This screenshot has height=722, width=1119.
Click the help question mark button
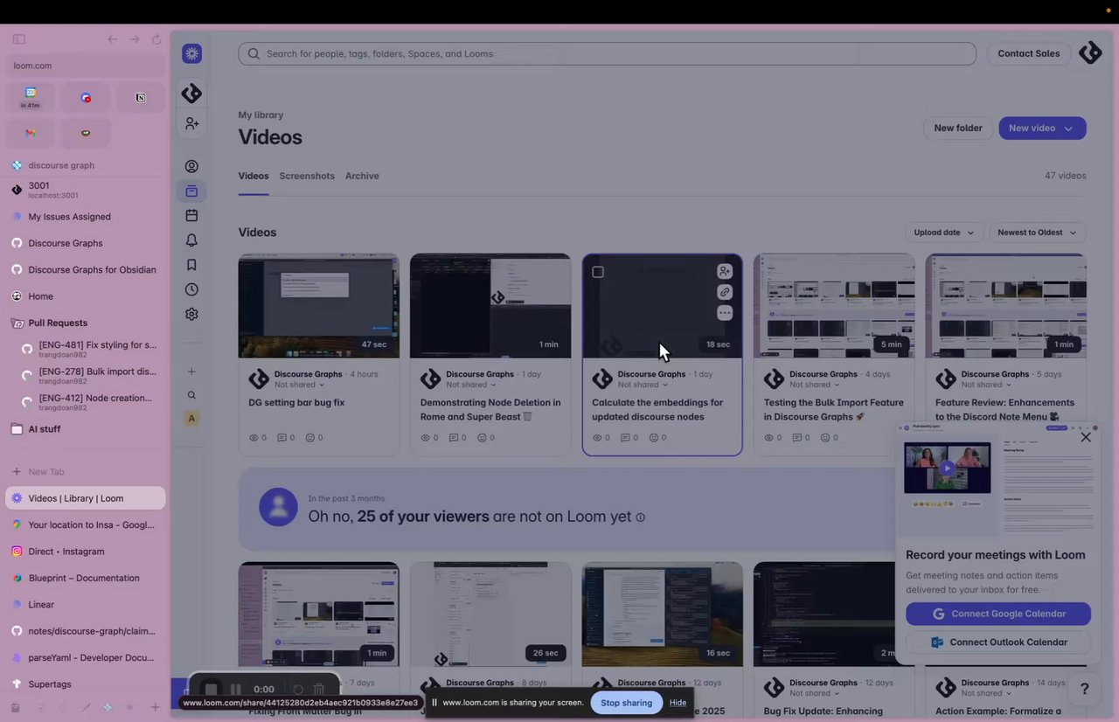1084,690
